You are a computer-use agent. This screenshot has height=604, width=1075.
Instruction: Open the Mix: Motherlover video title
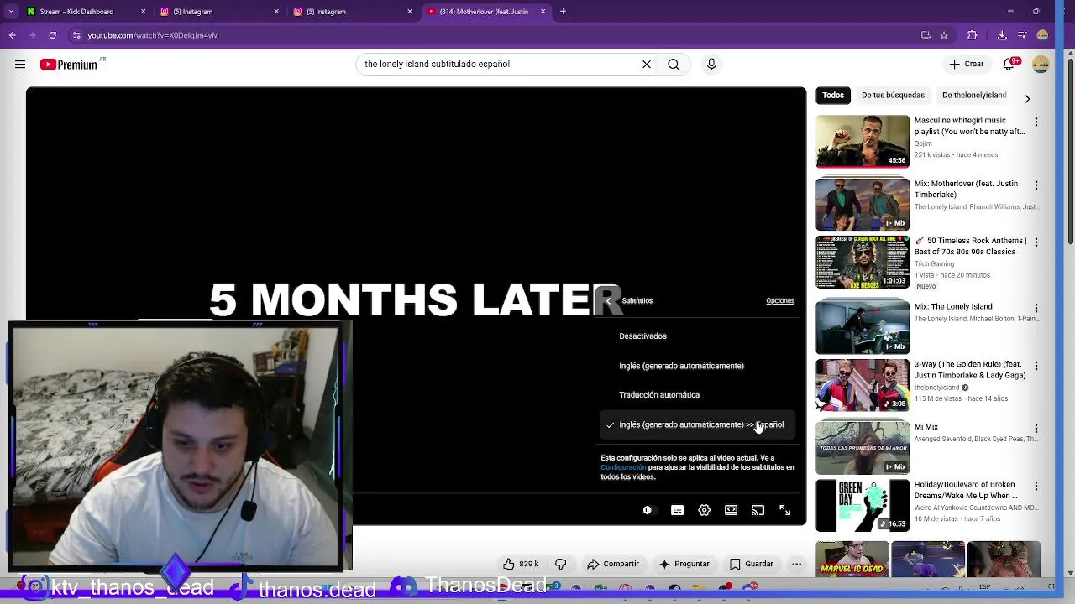tap(966, 189)
